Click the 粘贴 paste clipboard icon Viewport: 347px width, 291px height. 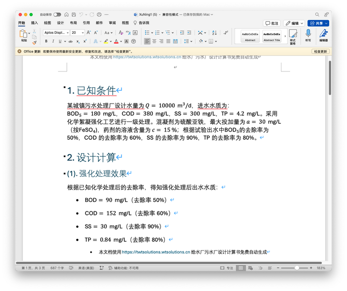[23, 34]
